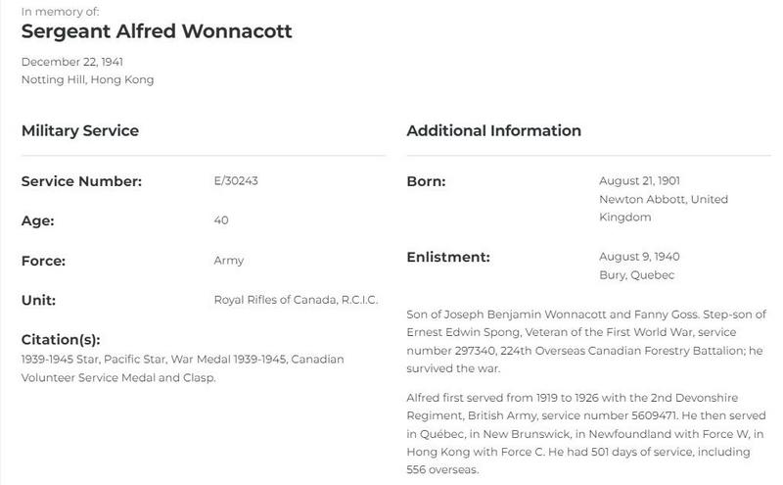
Task: Click the Alfred first served paragraph
Action: coord(585,433)
